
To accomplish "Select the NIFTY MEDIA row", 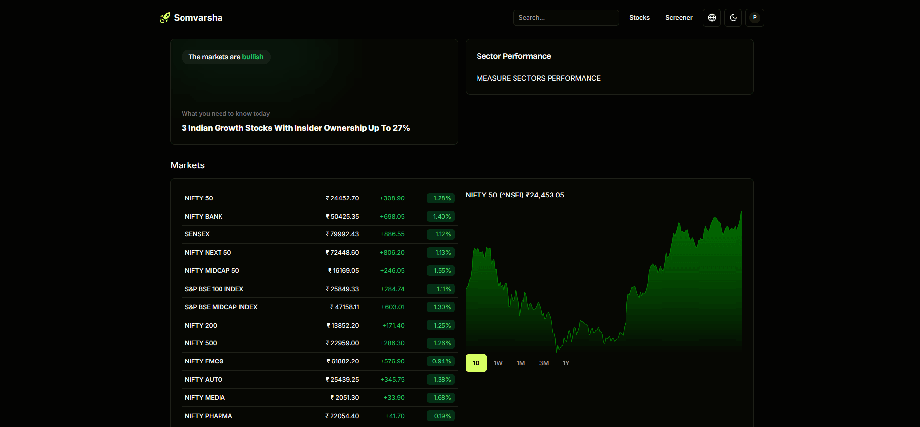I will point(320,398).
